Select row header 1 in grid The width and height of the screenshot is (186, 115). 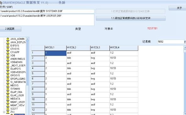point(38,53)
